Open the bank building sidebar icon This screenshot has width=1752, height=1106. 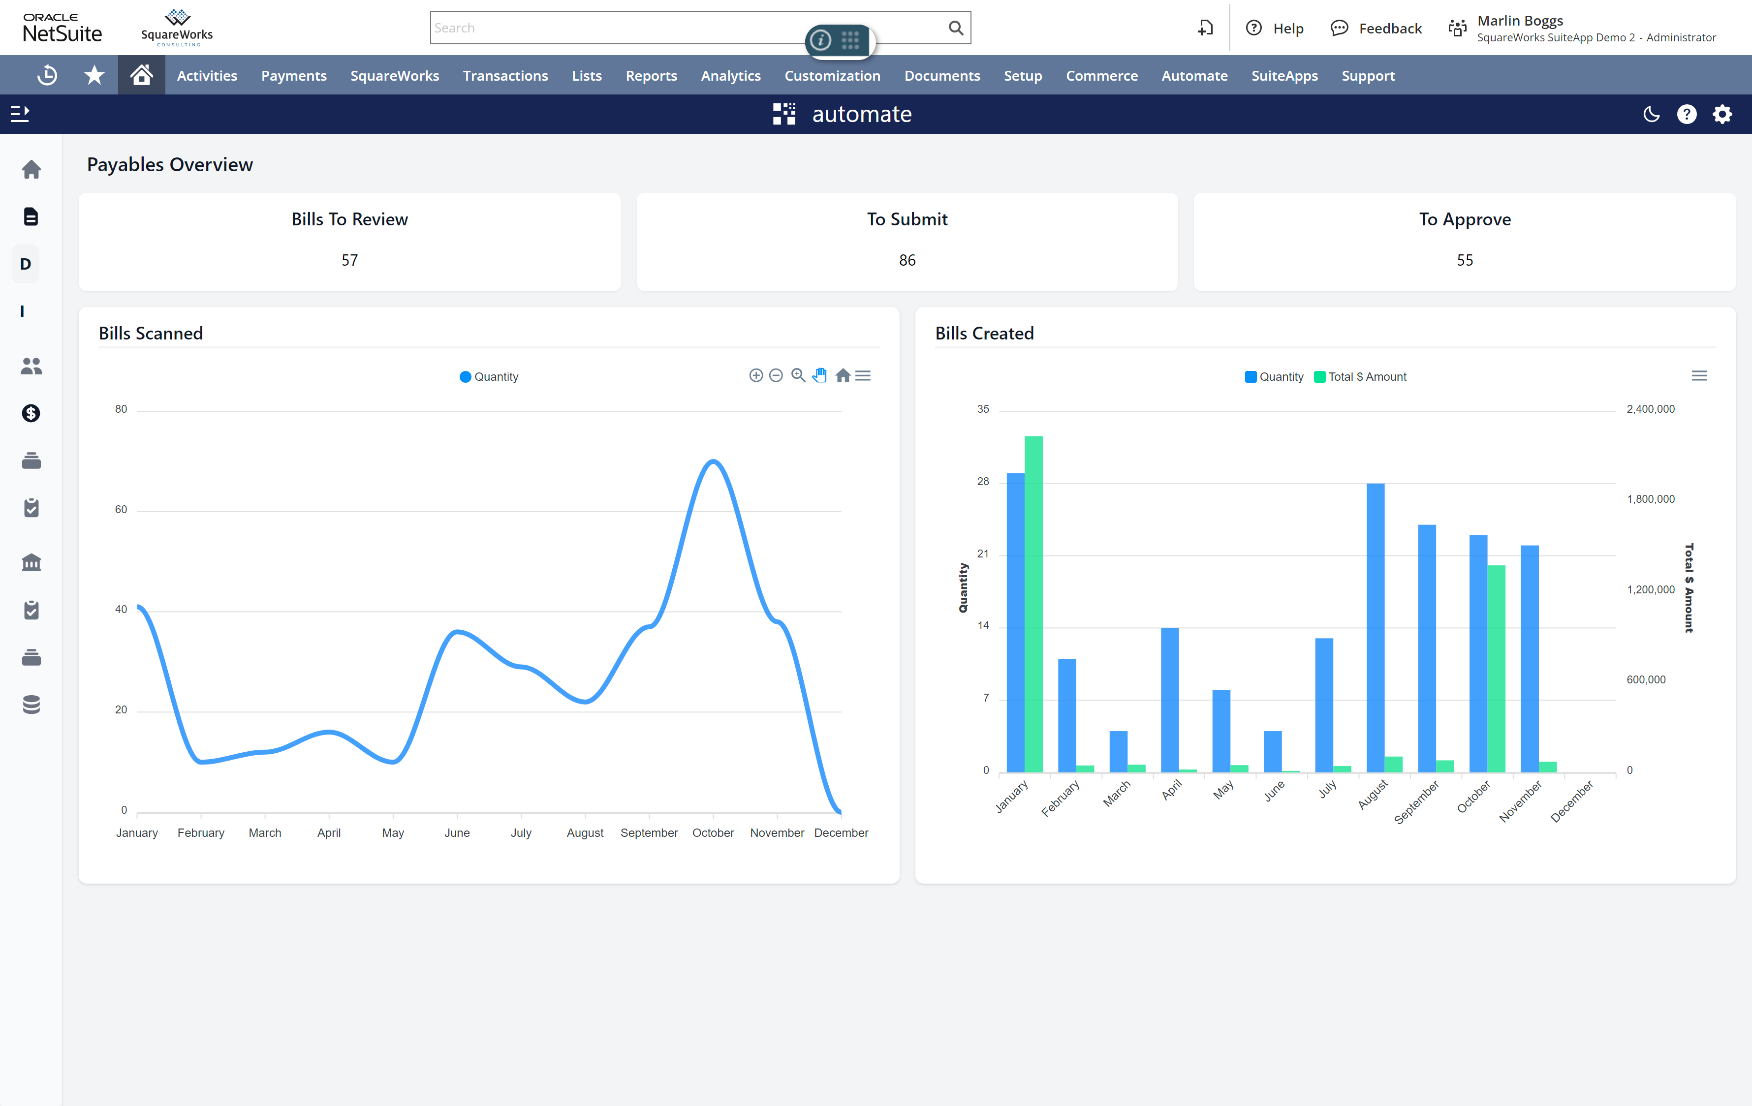pyautogui.click(x=31, y=562)
